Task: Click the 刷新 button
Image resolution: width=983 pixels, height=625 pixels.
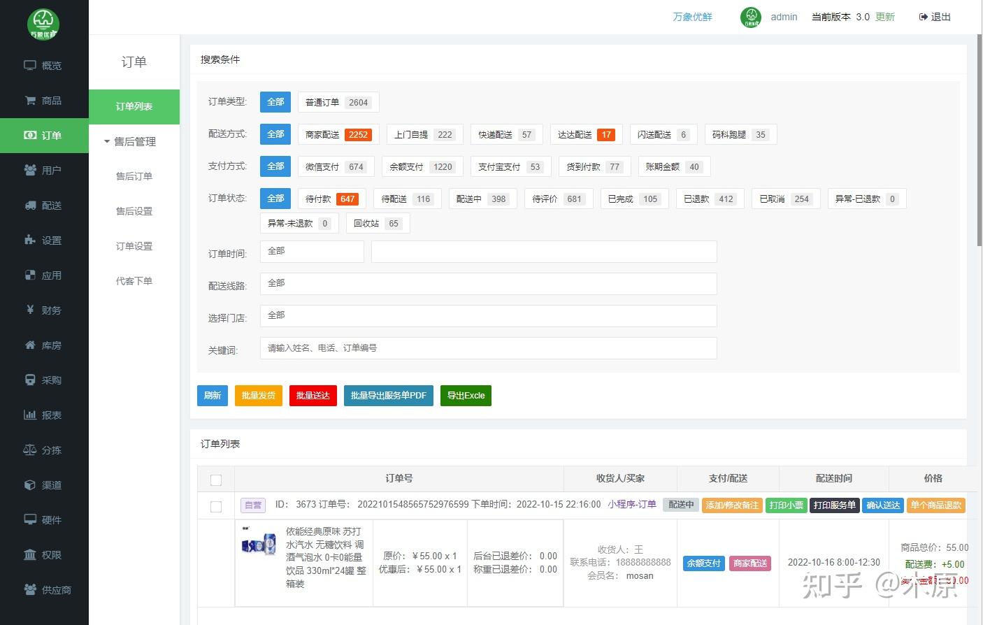Action: coord(213,396)
